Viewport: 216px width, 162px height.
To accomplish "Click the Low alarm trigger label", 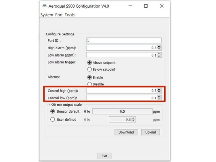I will point(62,62).
